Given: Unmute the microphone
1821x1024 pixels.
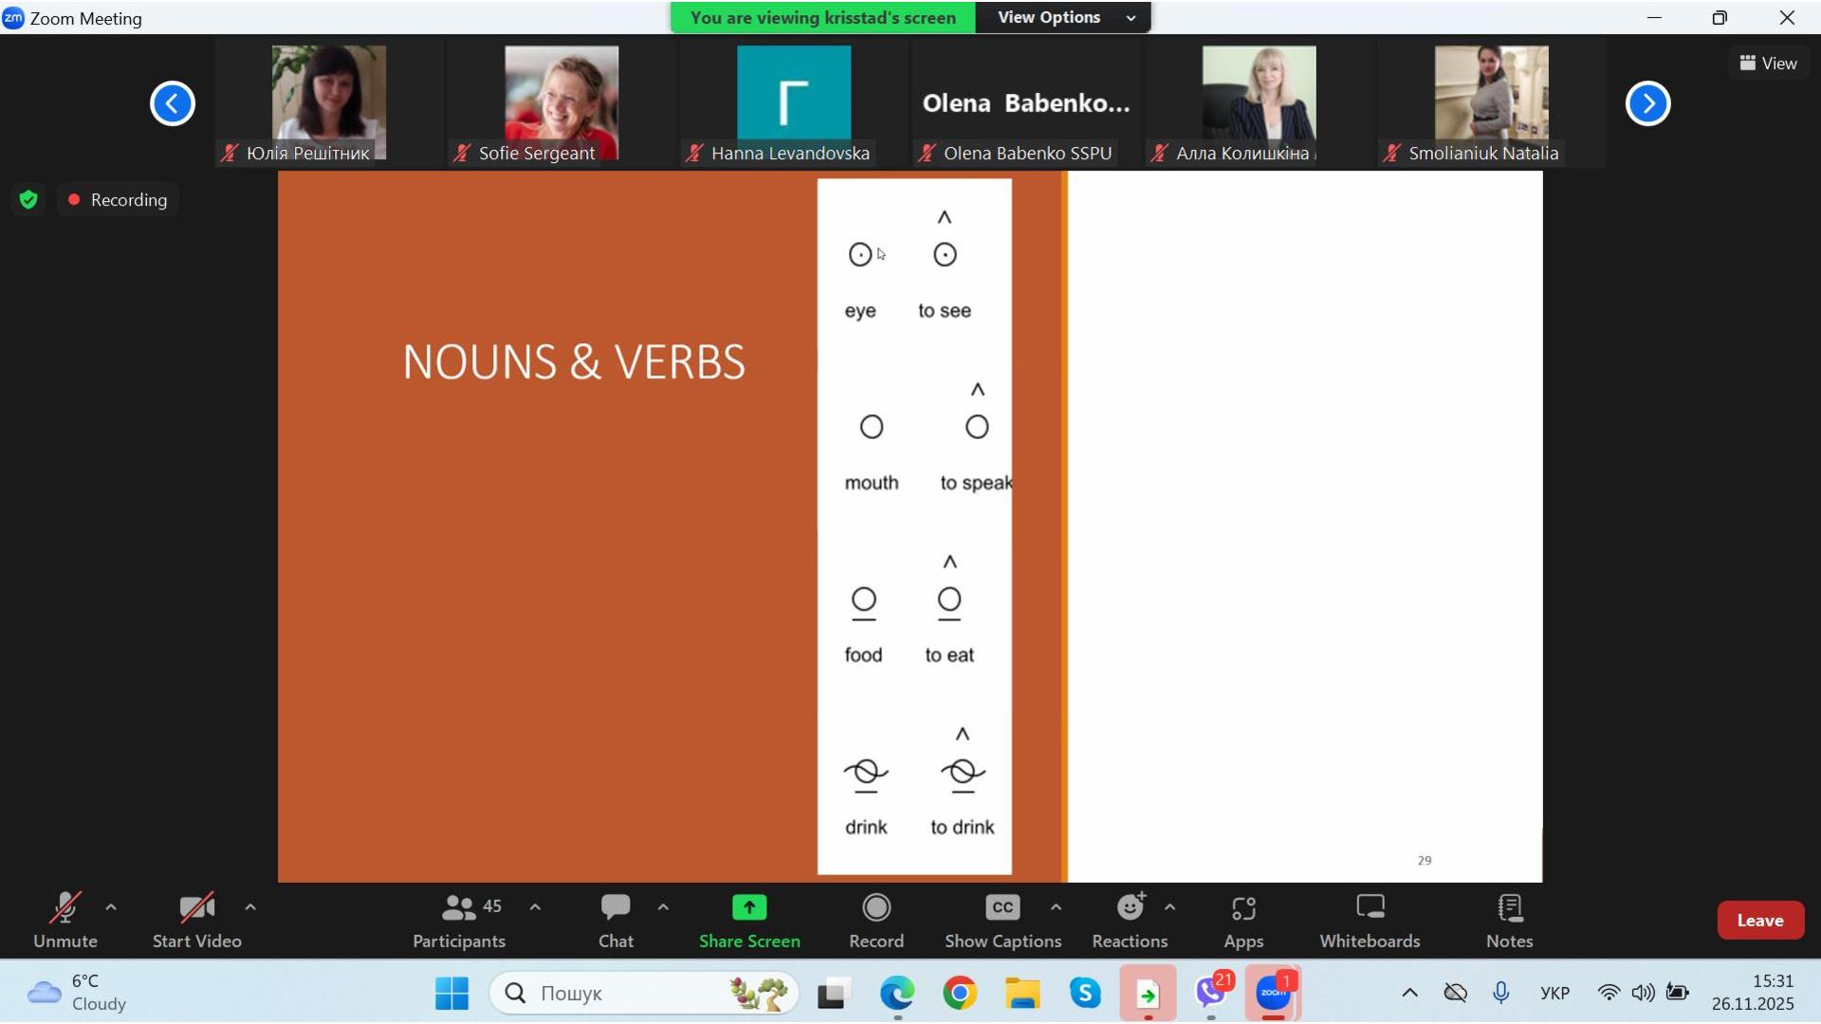Looking at the screenshot, I should (64, 921).
